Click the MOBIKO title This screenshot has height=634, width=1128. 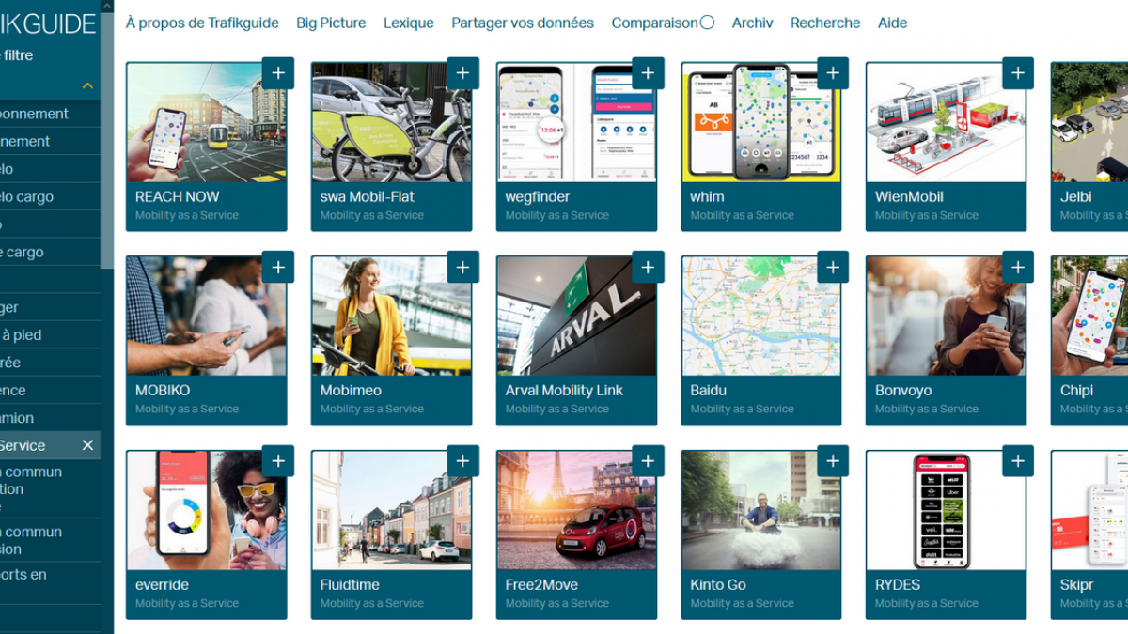click(164, 390)
